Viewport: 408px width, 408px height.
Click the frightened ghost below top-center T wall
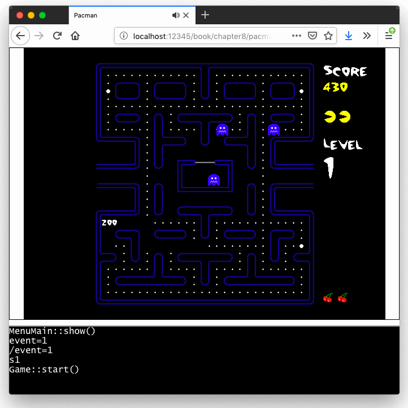pyautogui.click(x=222, y=130)
